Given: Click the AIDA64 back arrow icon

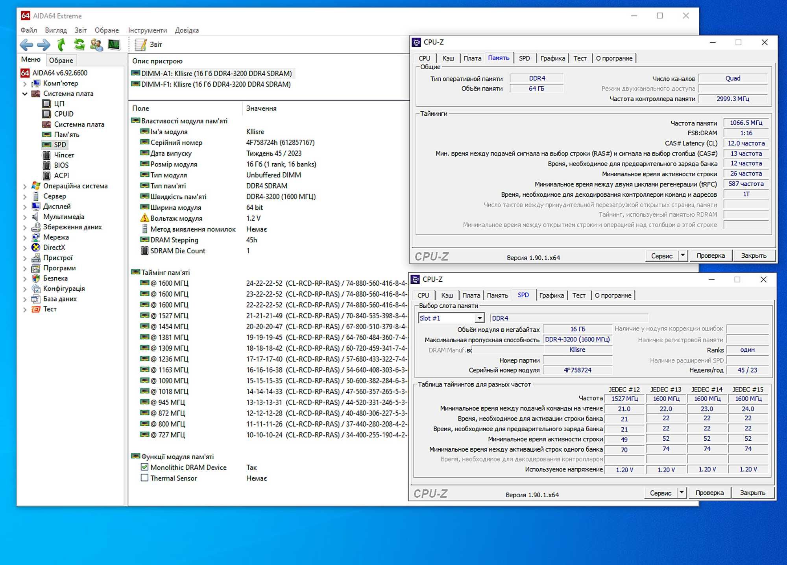Looking at the screenshot, I should (26, 45).
